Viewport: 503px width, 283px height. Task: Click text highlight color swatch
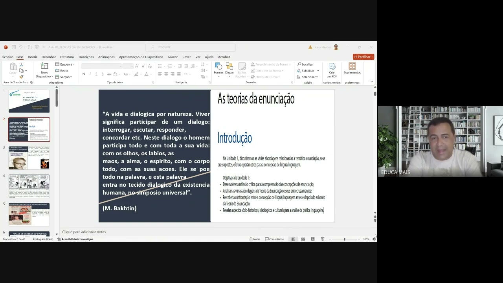136,74
